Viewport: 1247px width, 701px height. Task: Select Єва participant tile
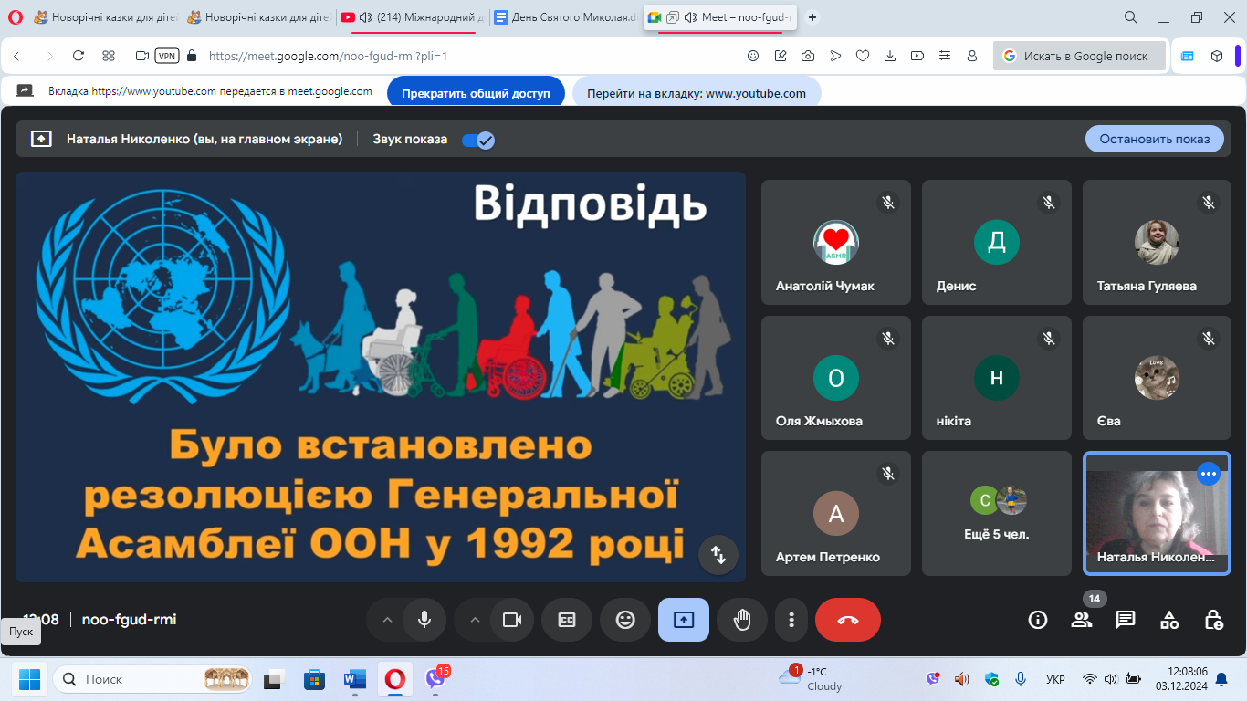point(1158,378)
